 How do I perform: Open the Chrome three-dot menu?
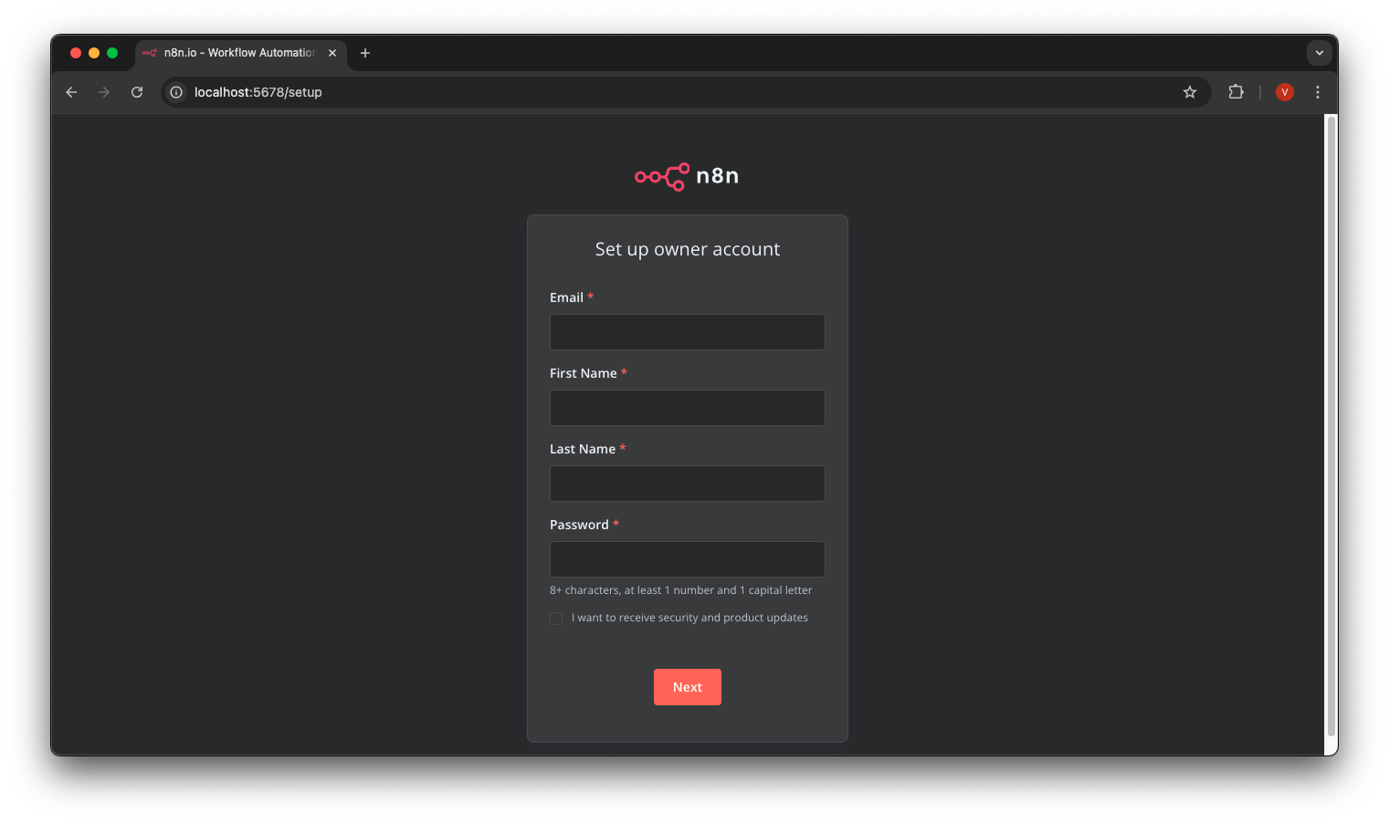pos(1318,92)
